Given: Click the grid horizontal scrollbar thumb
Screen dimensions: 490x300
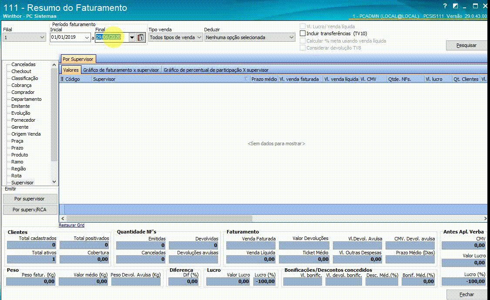Looking at the screenshot, I should click(159, 218).
